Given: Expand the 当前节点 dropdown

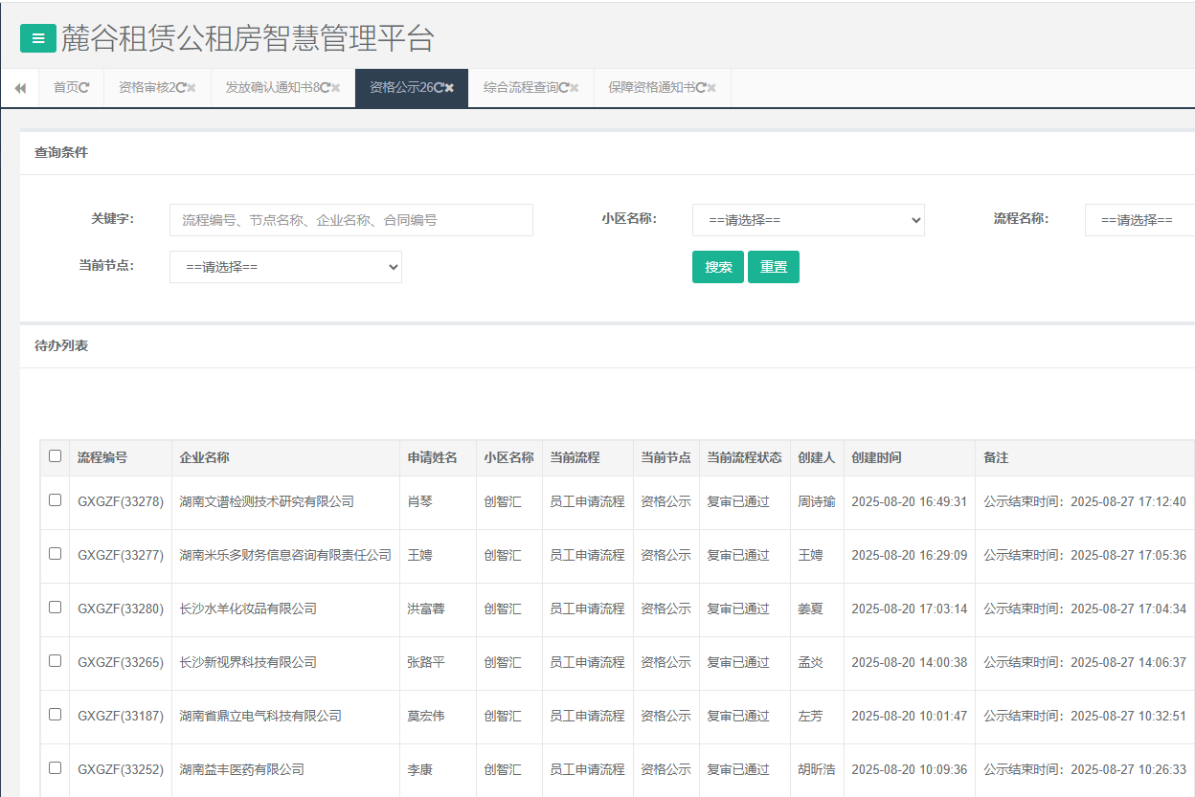Looking at the screenshot, I should click(285, 267).
